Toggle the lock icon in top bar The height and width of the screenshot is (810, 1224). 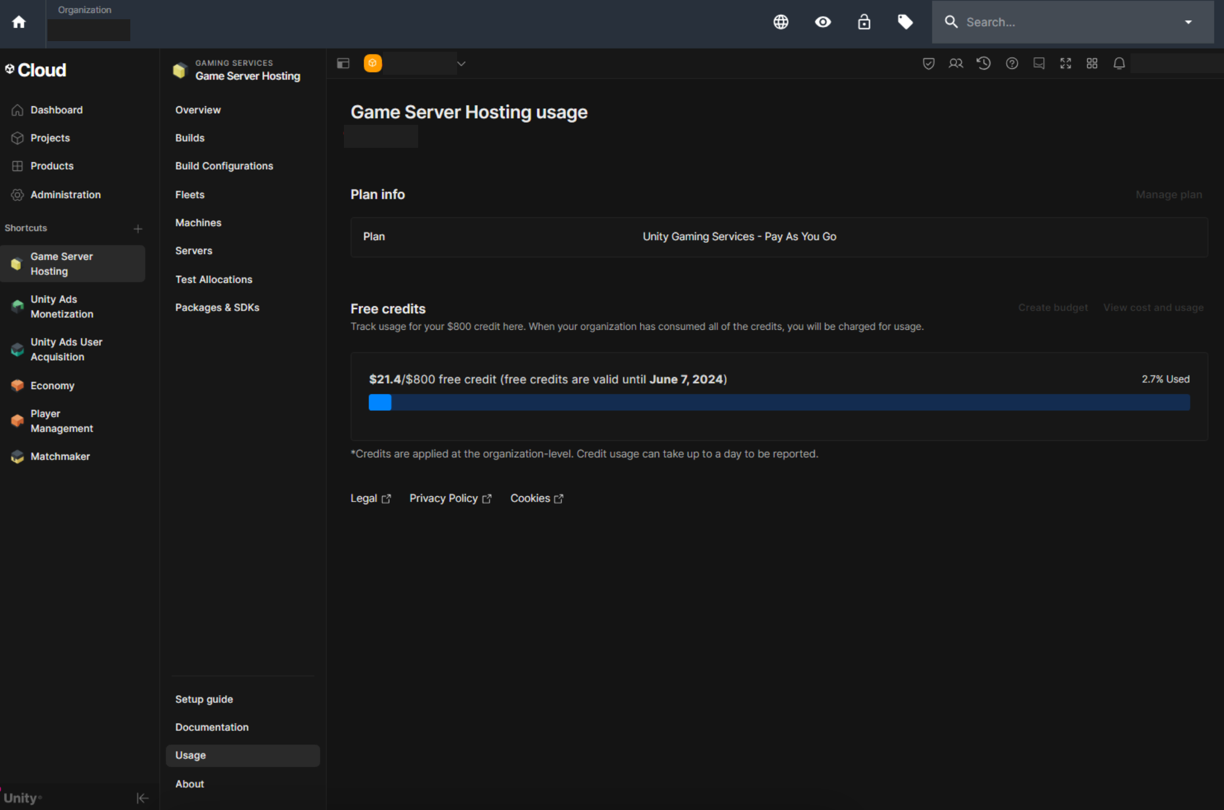864,22
